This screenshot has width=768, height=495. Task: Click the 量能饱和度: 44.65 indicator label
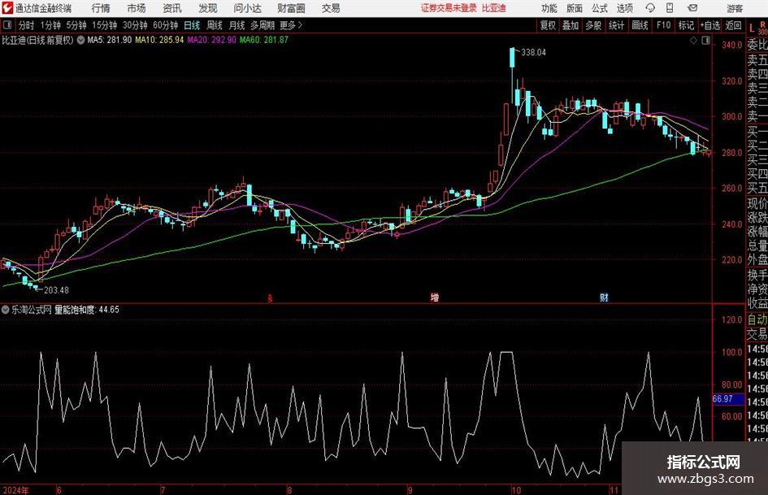(87, 310)
